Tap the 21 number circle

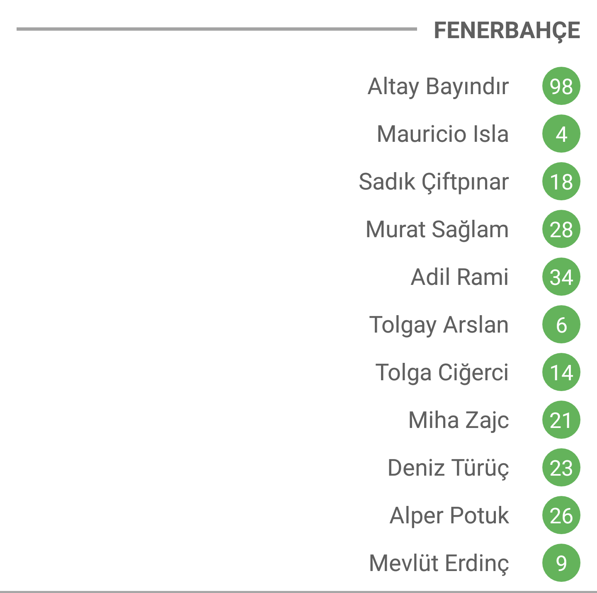[561, 420]
